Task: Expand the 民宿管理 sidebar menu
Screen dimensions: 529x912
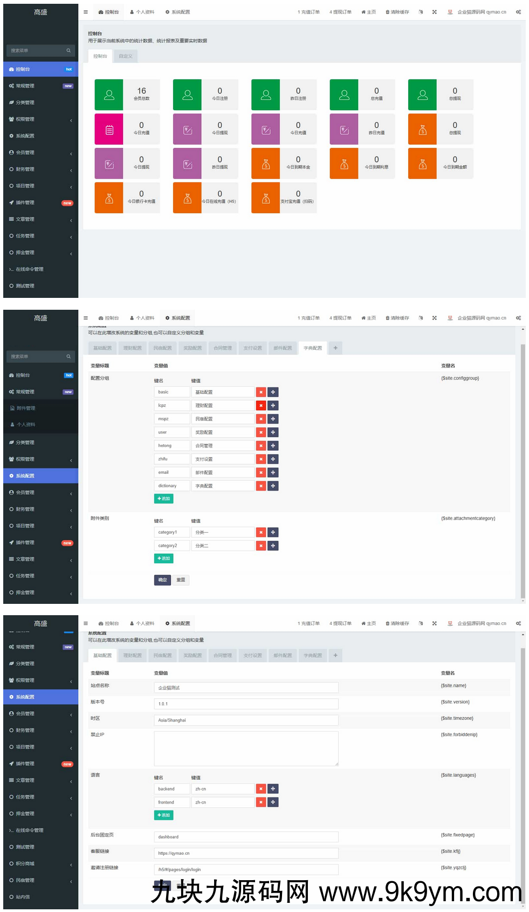Action: tap(40, 881)
